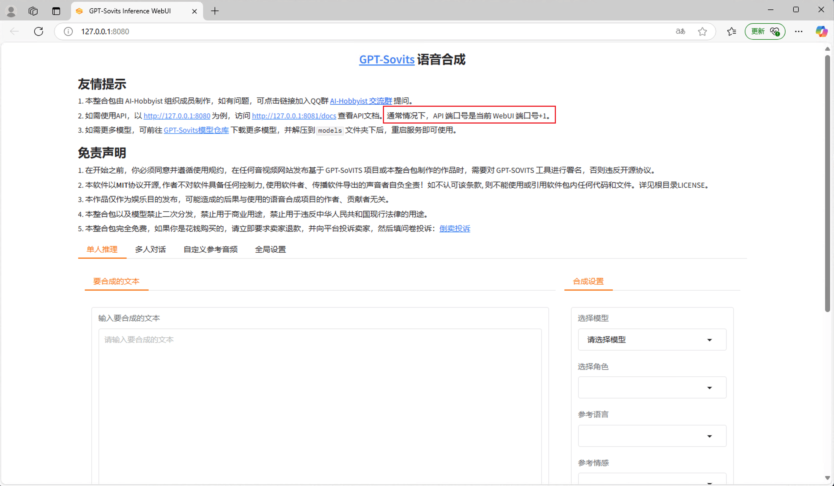
Task: Add page to favorites star
Action: pos(702,31)
